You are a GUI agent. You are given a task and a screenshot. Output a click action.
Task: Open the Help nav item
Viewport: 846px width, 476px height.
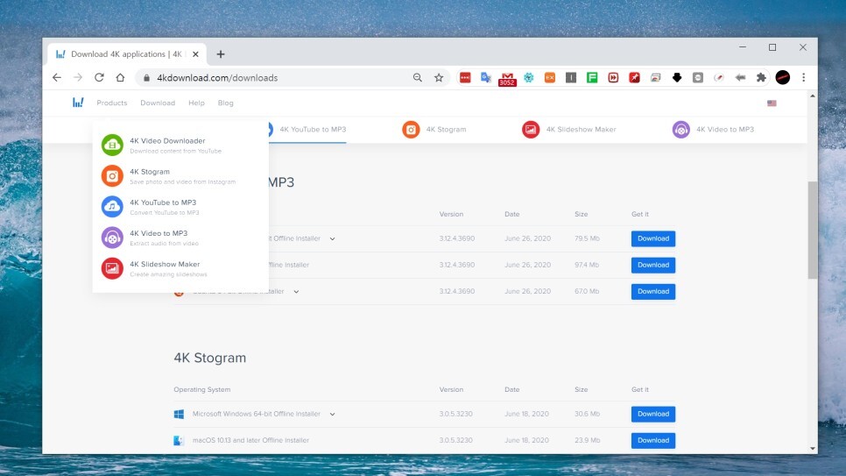pos(196,103)
